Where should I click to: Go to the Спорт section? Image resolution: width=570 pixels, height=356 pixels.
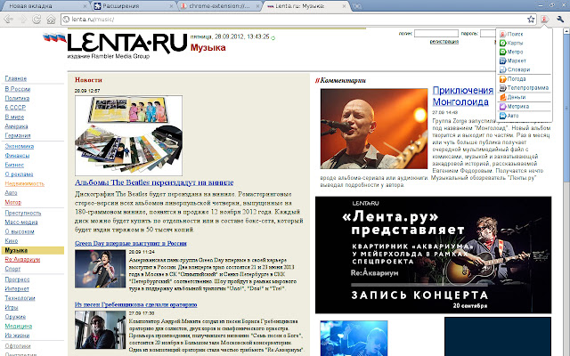[12, 269]
